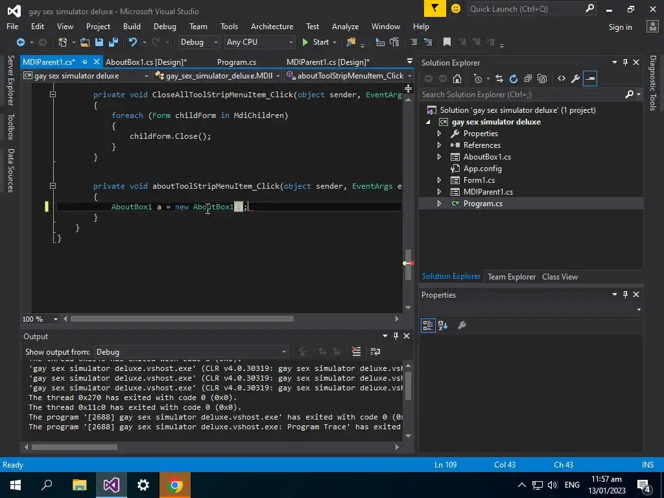Click the code editor horizontal scrollbar thumb
This screenshot has width=664, height=498.
[x=182, y=318]
